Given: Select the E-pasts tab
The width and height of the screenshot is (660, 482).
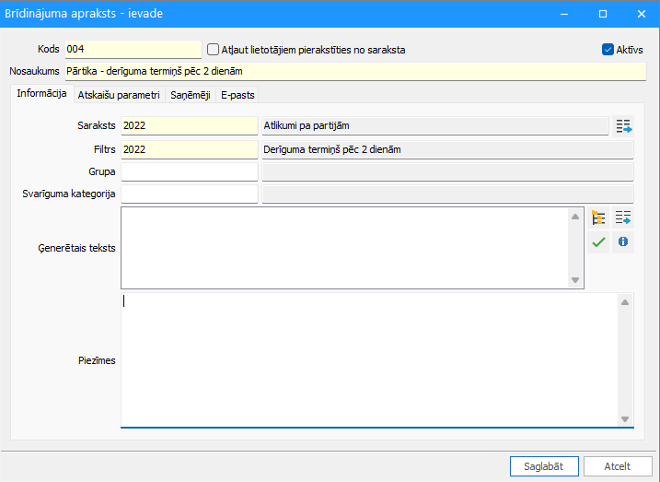Looking at the screenshot, I should pyautogui.click(x=237, y=95).
